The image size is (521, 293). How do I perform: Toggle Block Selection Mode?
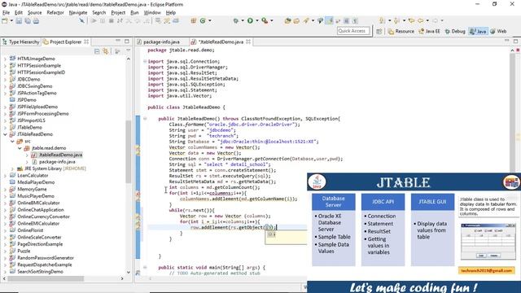click(346, 21)
